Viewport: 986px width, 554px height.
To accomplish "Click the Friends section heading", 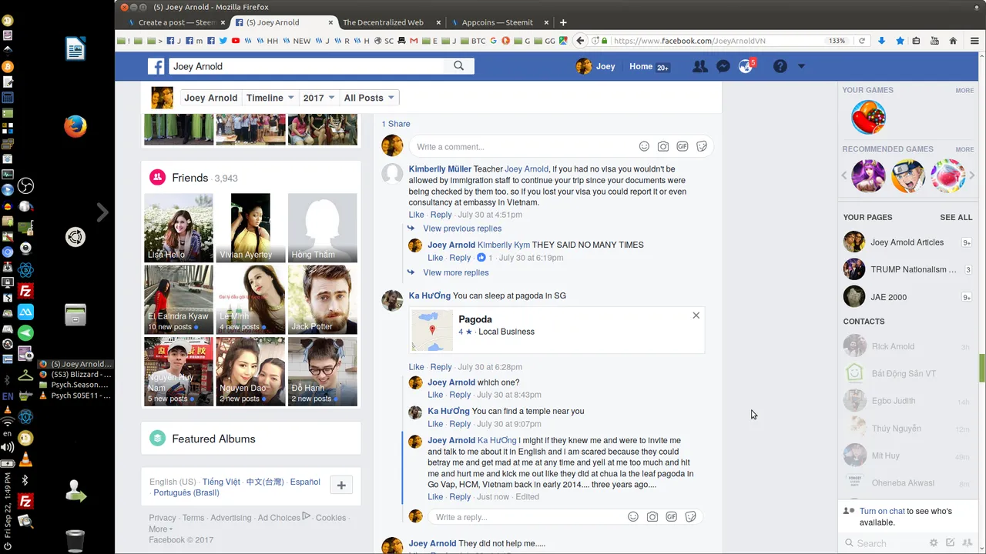I will coord(190,178).
